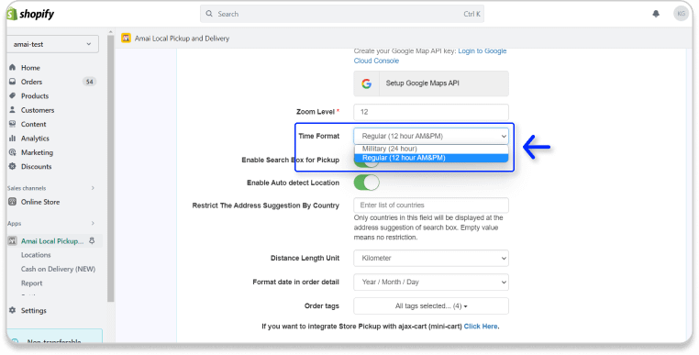Click the Amai app icon in sidebar
This screenshot has width=699, height=355.
click(x=13, y=241)
